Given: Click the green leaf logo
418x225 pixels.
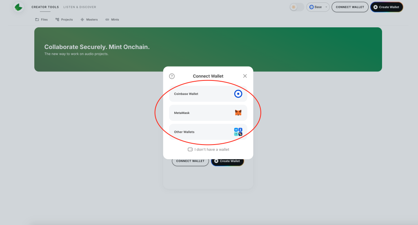Looking at the screenshot, I should tap(18, 7).
